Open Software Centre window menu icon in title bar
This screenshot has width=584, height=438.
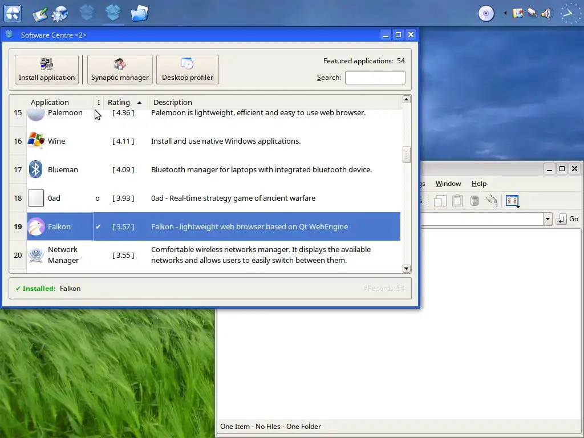pos(9,35)
